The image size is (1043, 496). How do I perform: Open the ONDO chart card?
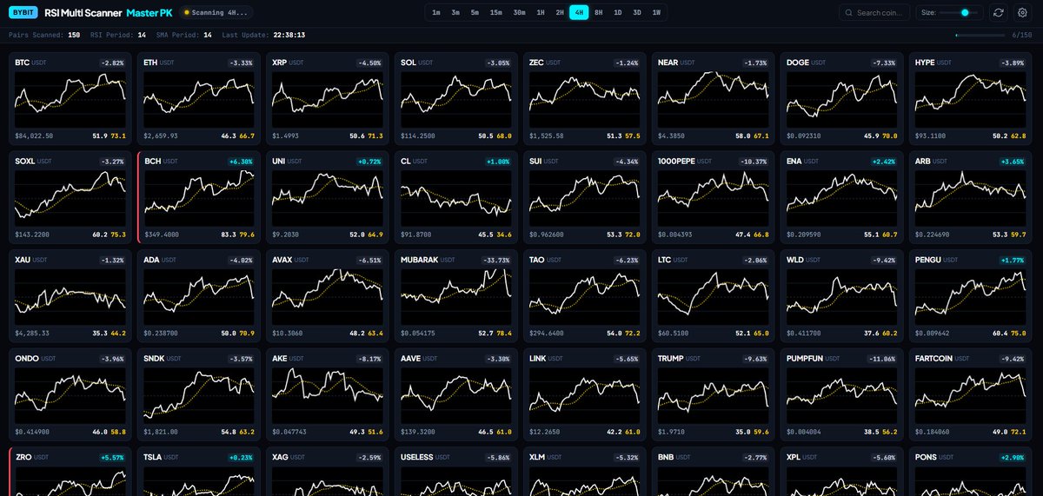click(70, 393)
